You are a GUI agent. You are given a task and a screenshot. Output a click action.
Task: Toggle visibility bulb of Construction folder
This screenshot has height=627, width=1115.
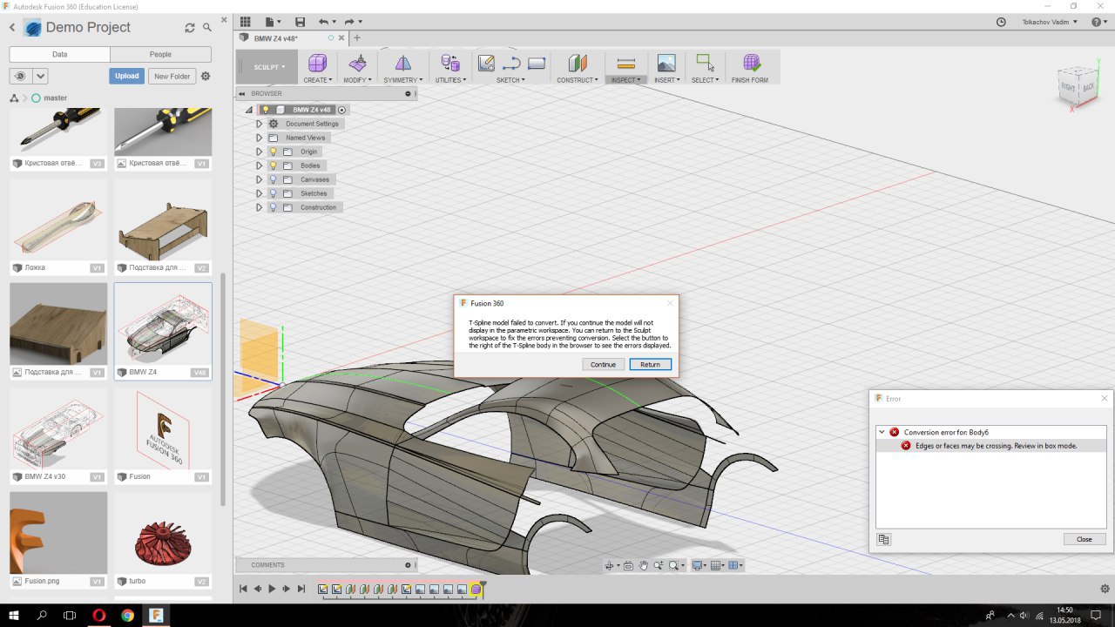[x=273, y=207]
